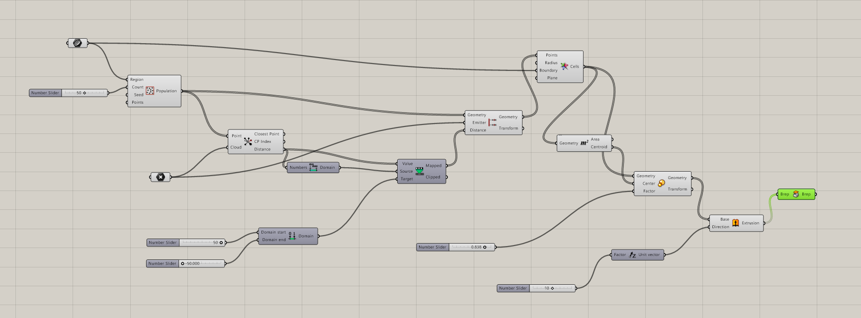Select the curve parameter at top left

click(x=77, y=43)
